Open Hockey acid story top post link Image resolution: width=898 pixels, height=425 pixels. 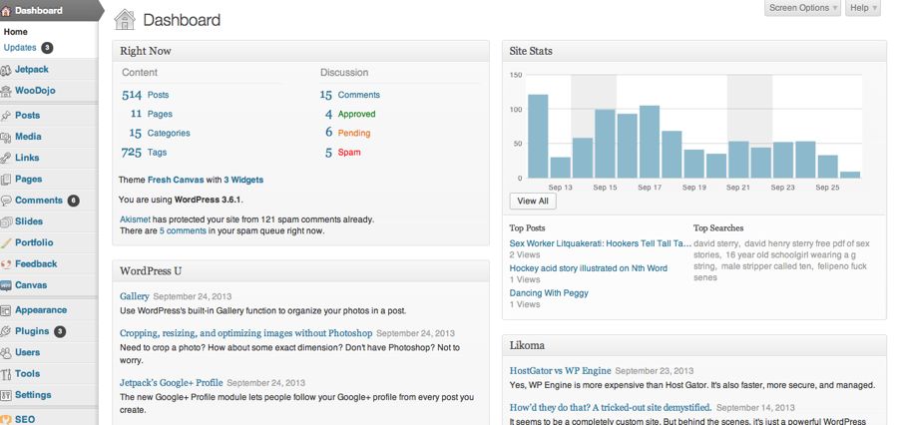pyautogui.click(x=588, y=268)
